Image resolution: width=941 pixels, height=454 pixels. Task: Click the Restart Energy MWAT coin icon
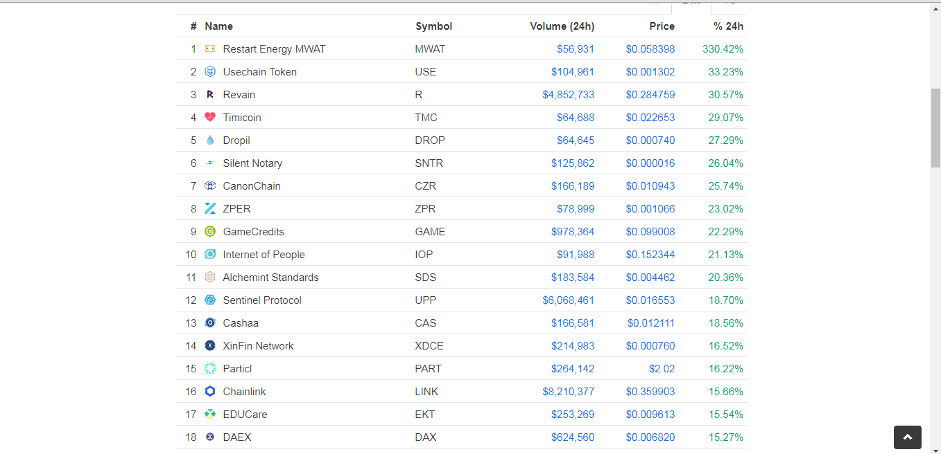coord(210,49)
